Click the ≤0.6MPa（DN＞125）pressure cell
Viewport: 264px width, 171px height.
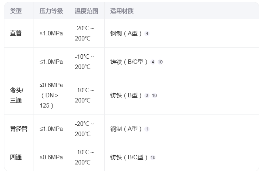51,96
